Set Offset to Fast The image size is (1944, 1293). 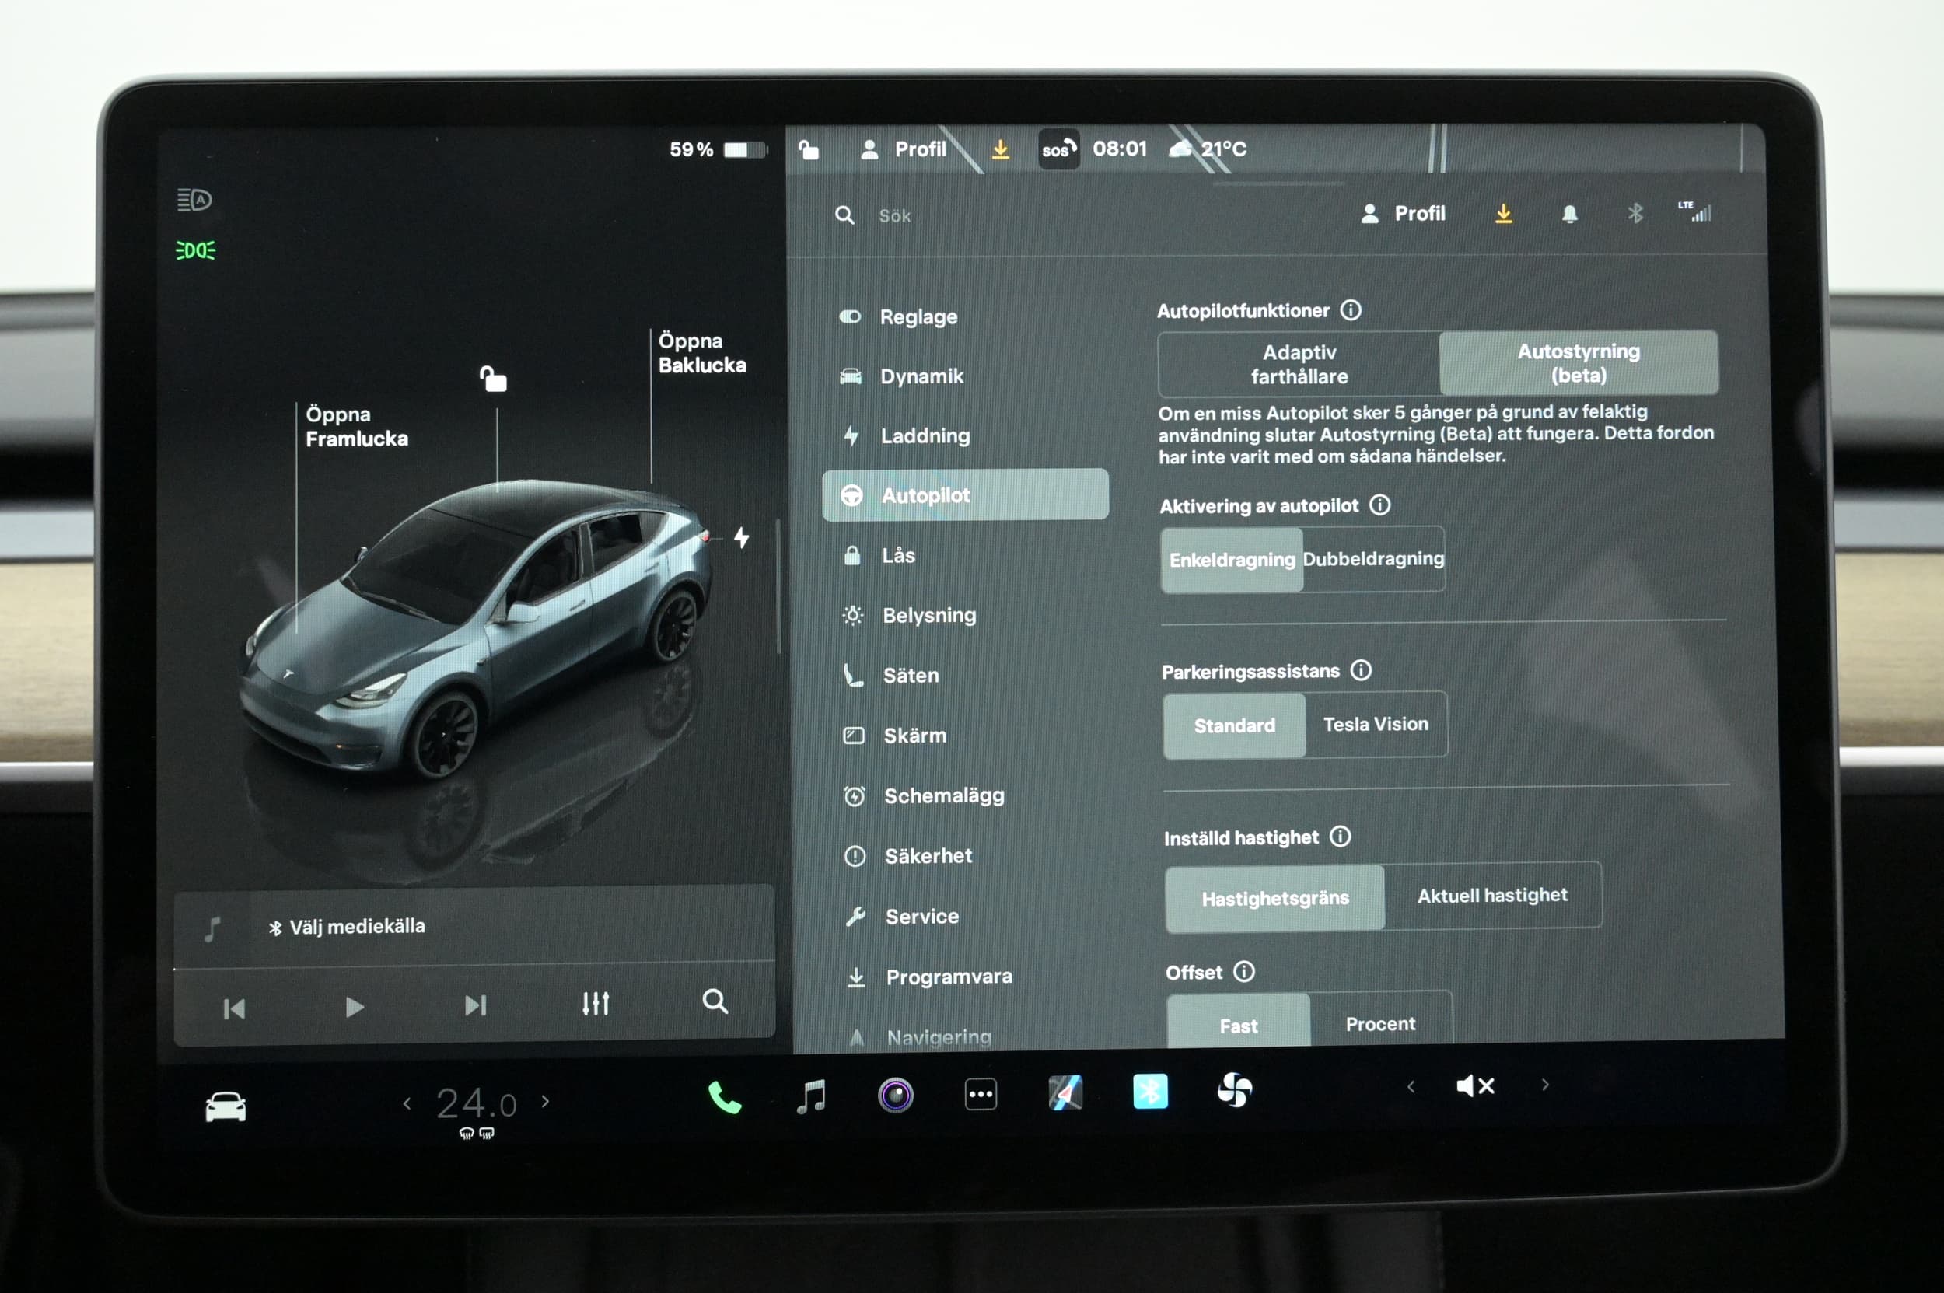tap(1239, 1022)
